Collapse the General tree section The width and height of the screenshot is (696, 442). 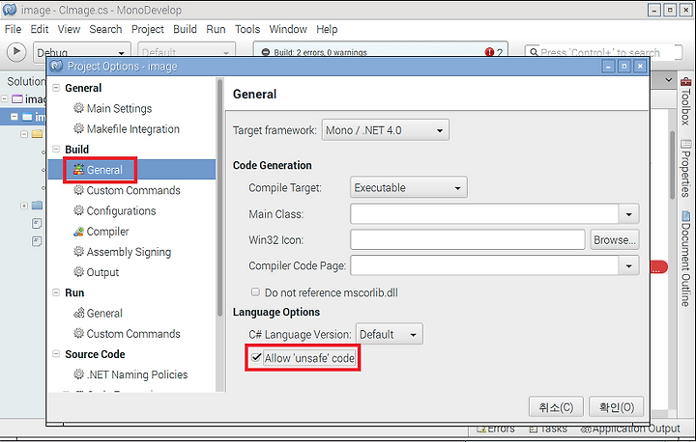(x=56, y=88)
